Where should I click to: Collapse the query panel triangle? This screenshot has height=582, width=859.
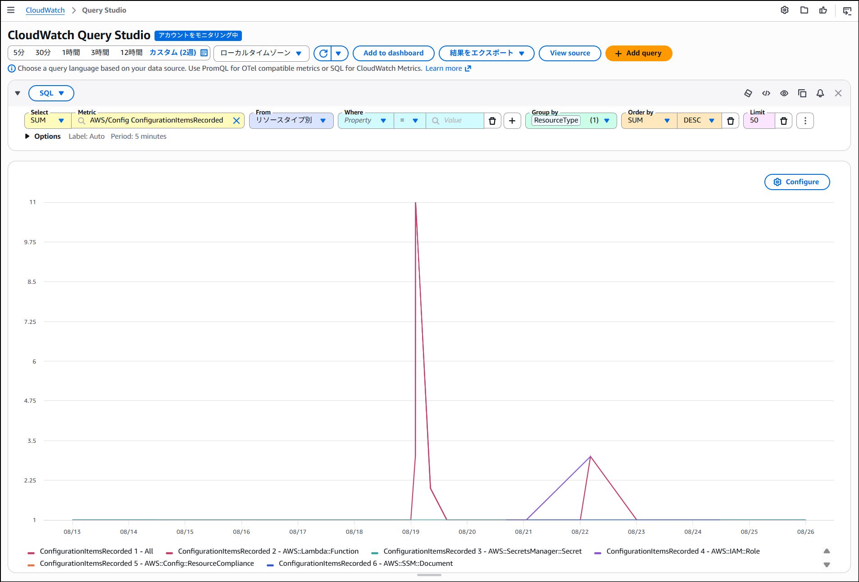coord(18,93)
